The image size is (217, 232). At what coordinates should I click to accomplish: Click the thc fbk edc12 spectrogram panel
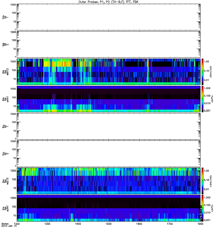point(108,181)
